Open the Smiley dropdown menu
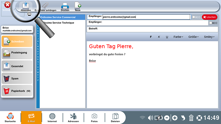Screen dimensions: 221x124 coord(209,37)
